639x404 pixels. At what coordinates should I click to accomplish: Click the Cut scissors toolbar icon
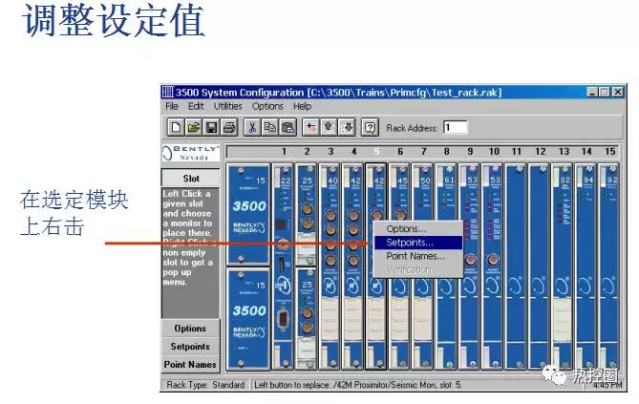(253, 127)
